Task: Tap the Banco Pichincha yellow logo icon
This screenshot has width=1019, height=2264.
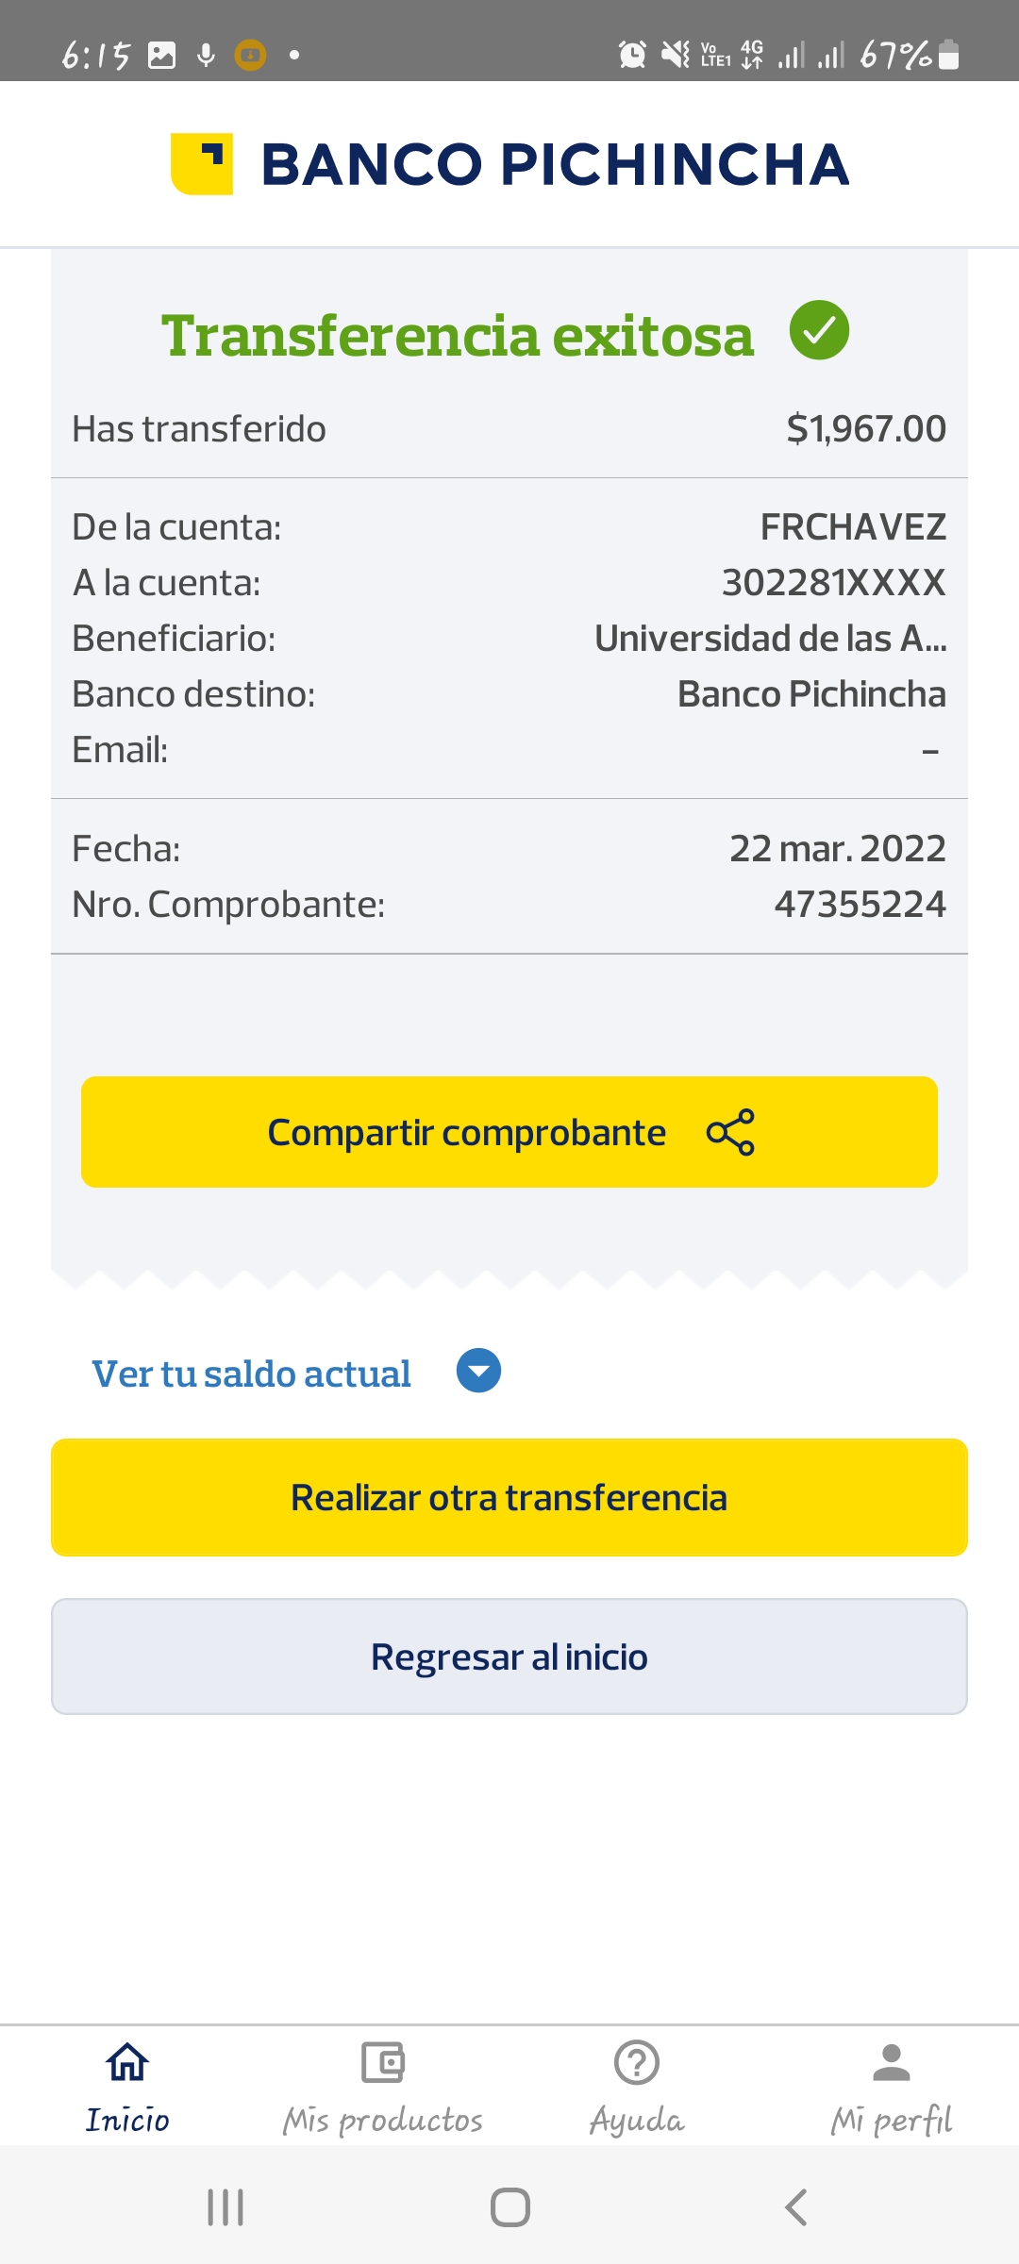Action: (202, 164)
